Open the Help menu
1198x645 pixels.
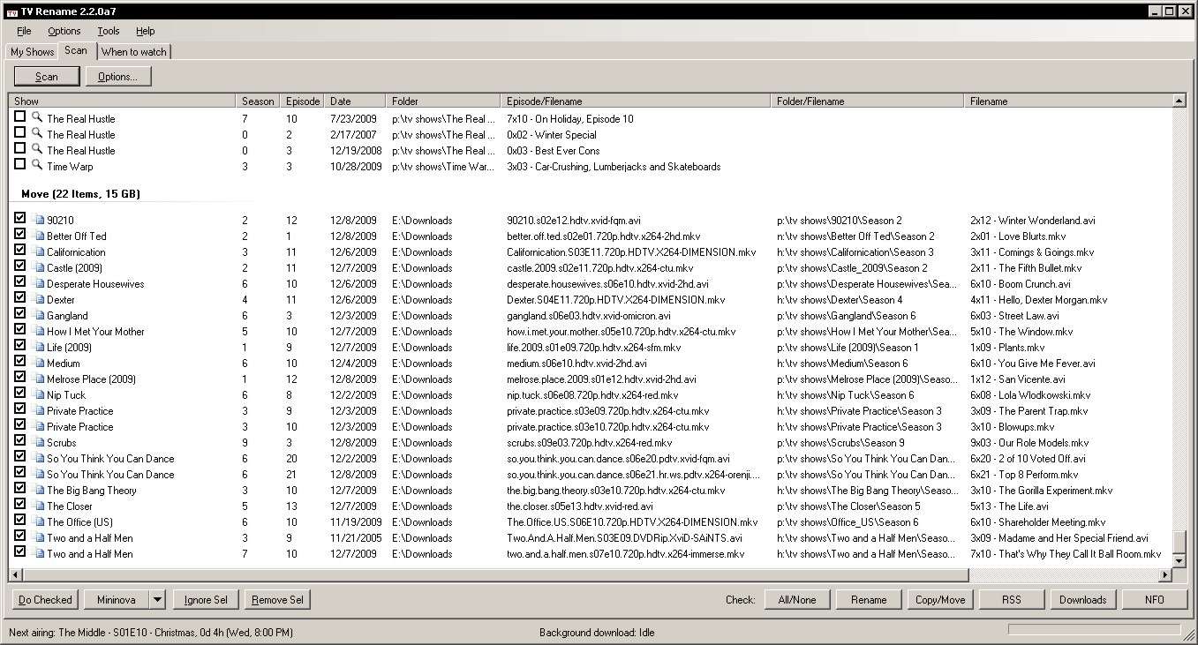pyautogui.click(x=146, y=31)
